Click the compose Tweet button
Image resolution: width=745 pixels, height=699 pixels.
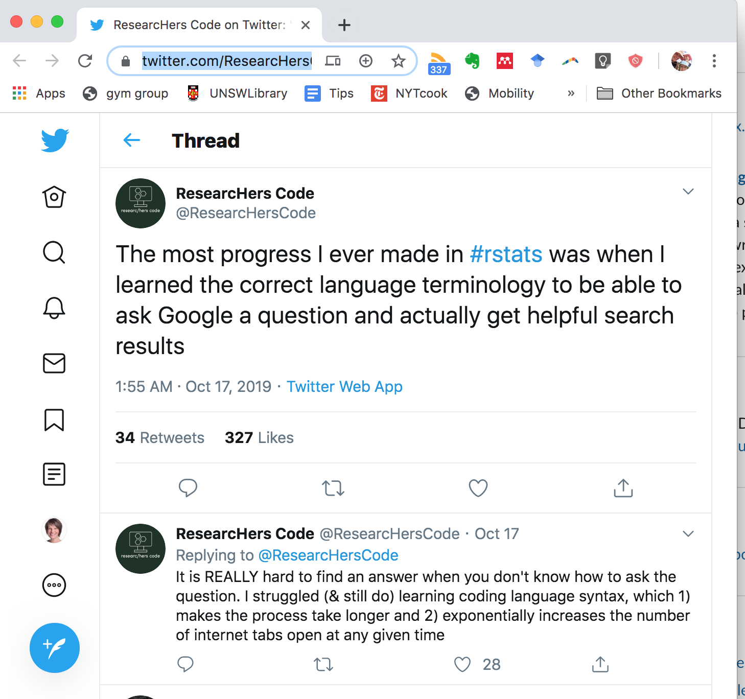(x=55, y=647)
